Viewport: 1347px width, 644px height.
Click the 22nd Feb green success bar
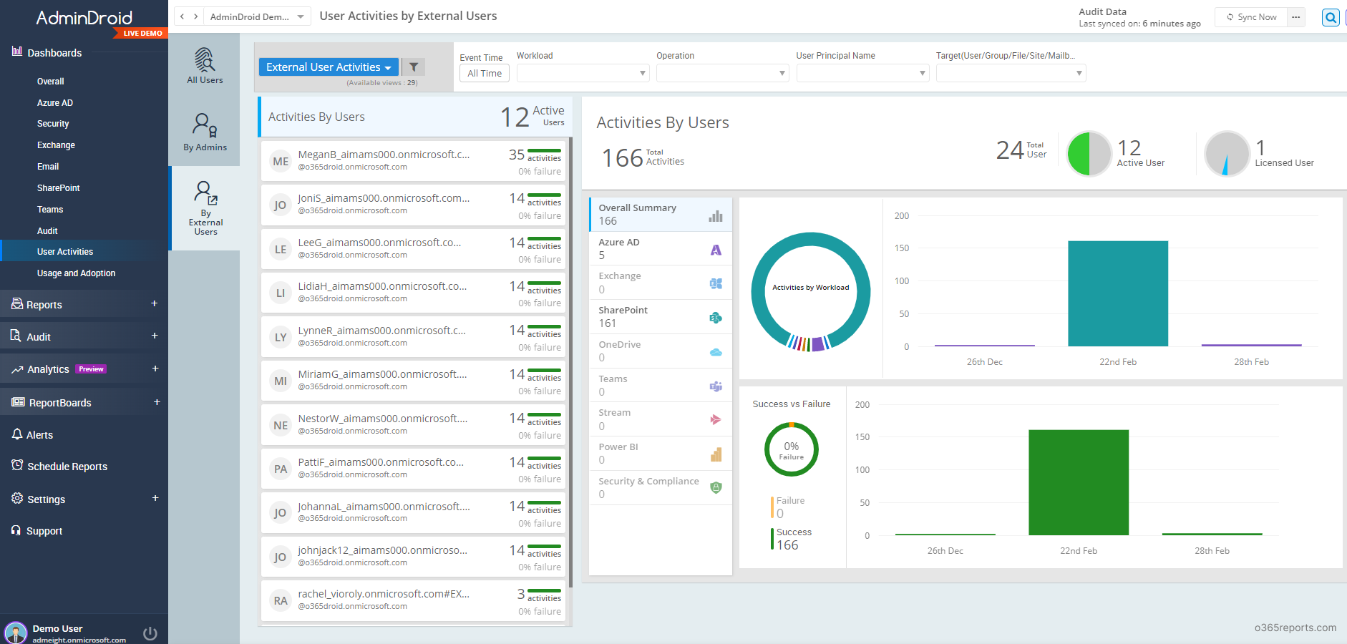[1079, 482]
